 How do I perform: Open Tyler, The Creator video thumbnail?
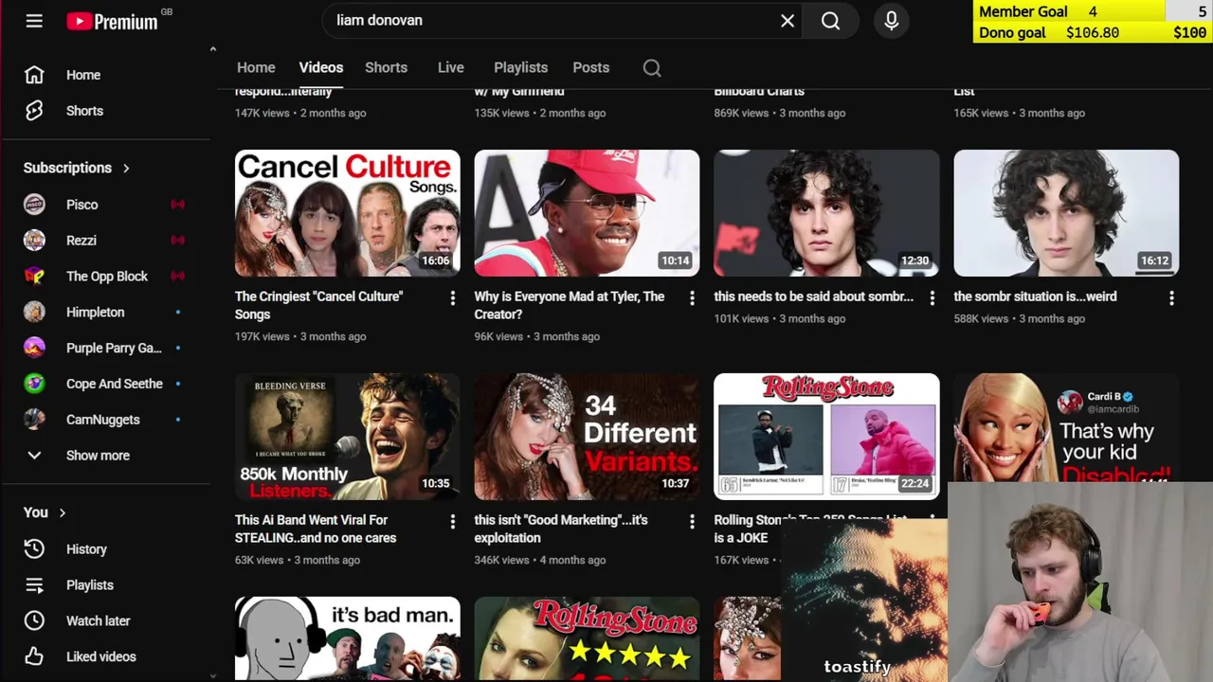click(x=587, y=213)
